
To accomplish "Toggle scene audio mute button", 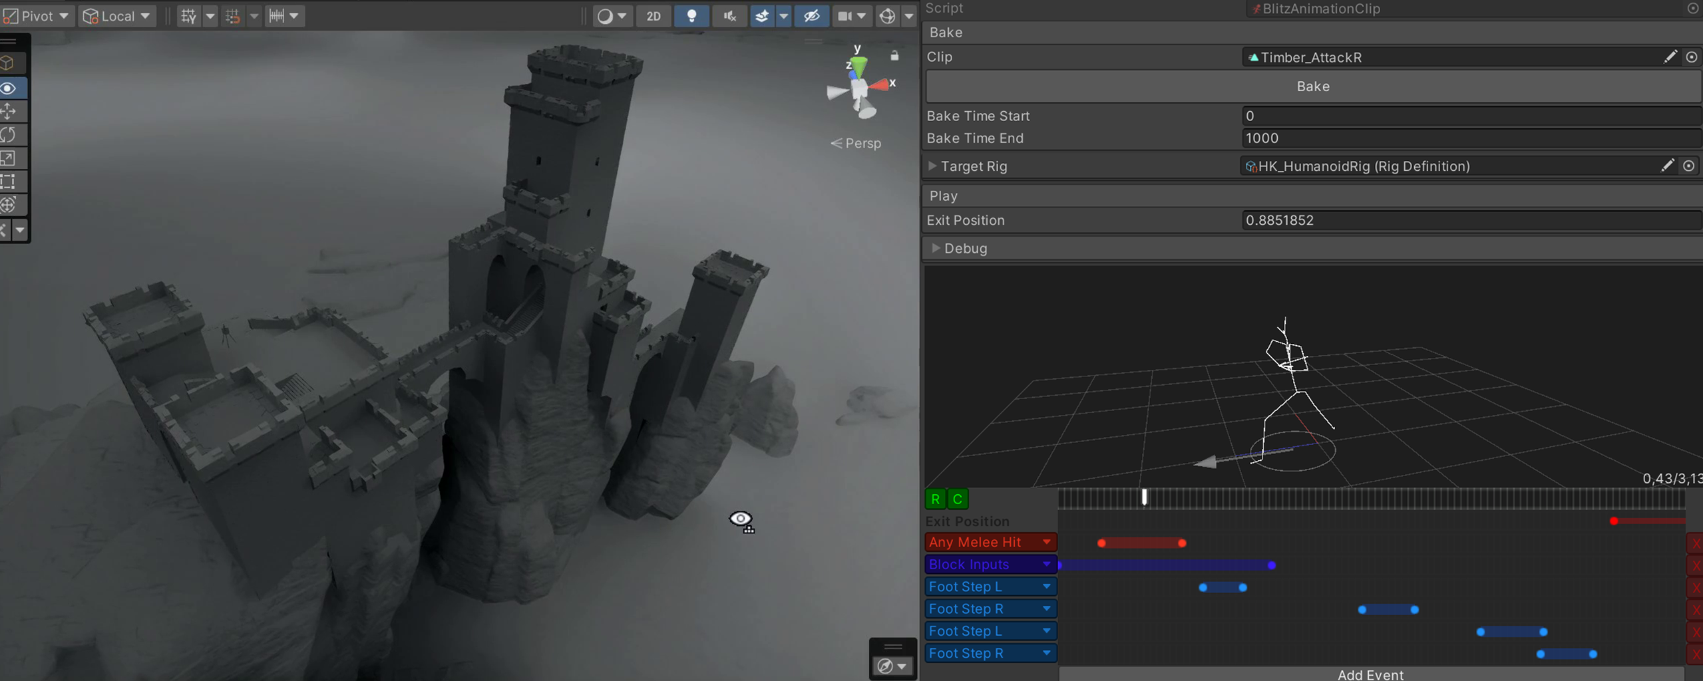I will pos(730,16).
